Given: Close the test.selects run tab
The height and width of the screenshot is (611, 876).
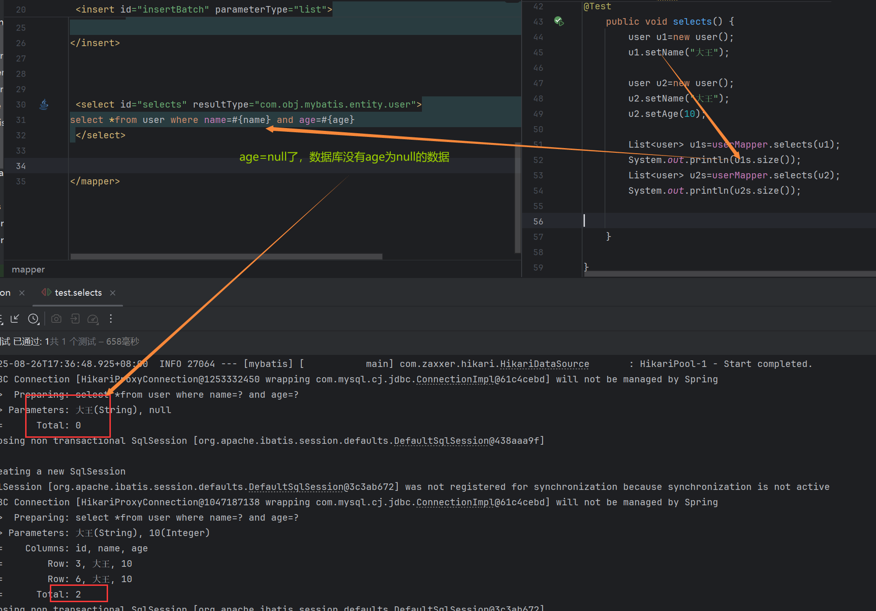Looking at the screenshot, I should [x=113, y=293].
